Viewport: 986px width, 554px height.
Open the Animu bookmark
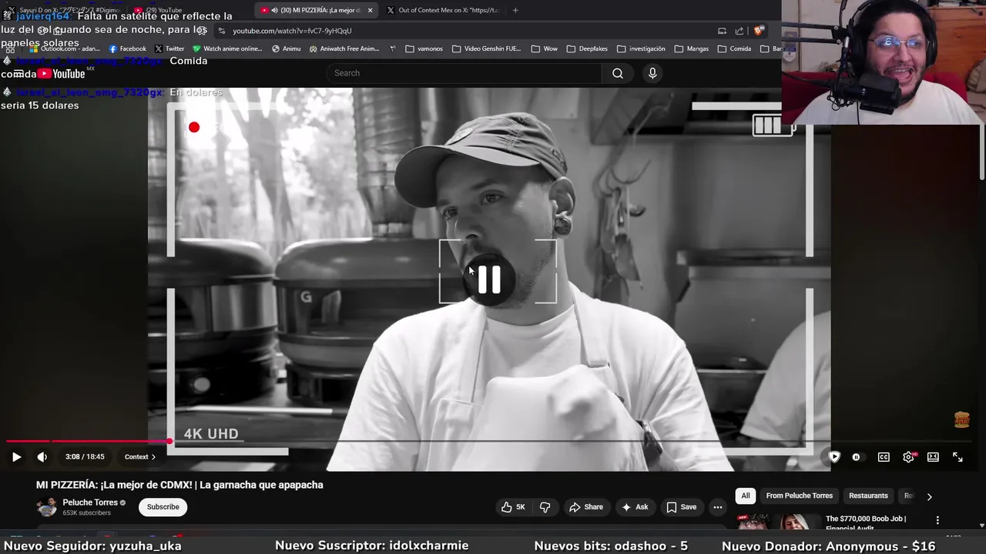tap(286, 48)
